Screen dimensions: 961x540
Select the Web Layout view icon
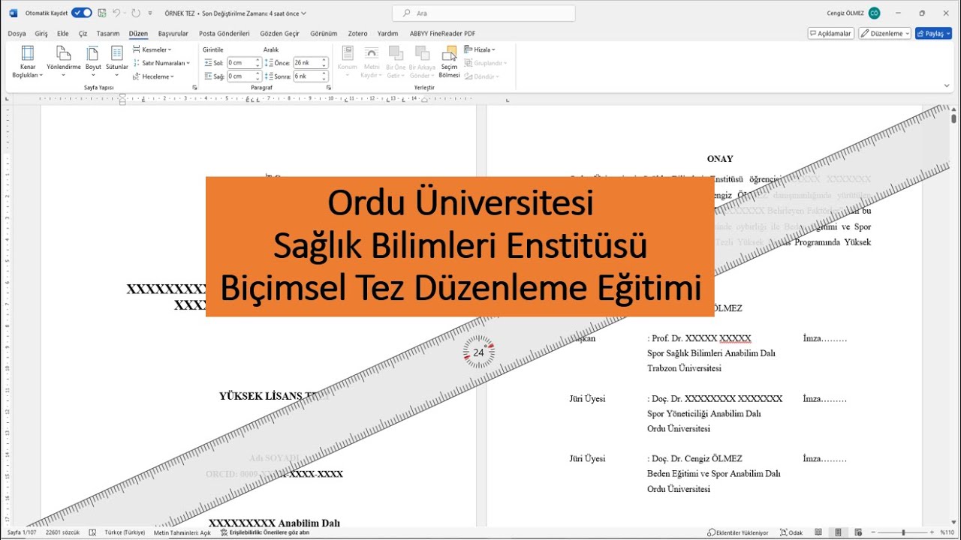[x=857, y=532]
